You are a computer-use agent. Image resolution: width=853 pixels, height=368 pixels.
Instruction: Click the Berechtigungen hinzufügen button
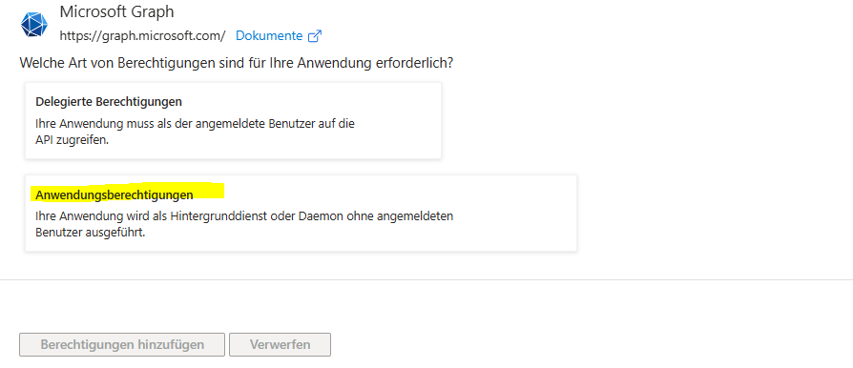point(122,344)
